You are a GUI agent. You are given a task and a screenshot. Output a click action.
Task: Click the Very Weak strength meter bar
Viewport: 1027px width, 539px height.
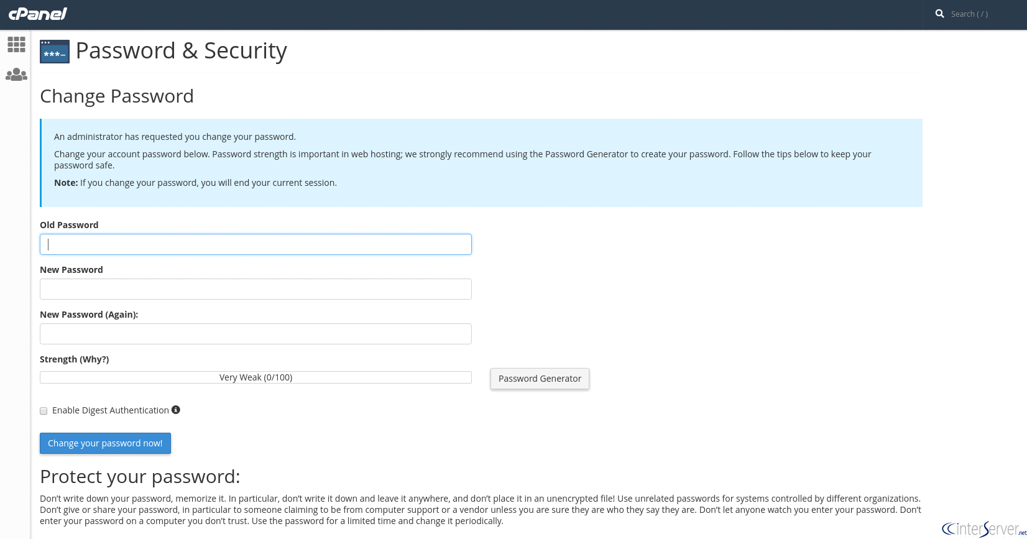[256, 377]
